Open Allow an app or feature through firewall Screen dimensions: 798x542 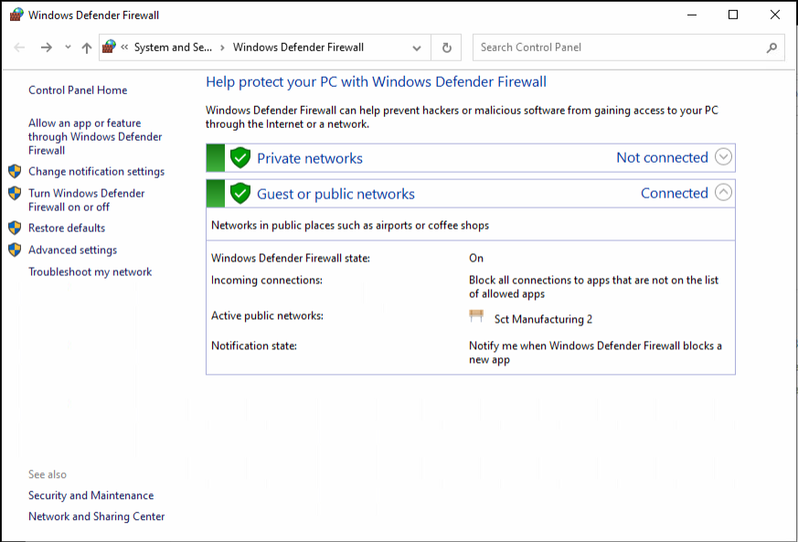[95, 136]
